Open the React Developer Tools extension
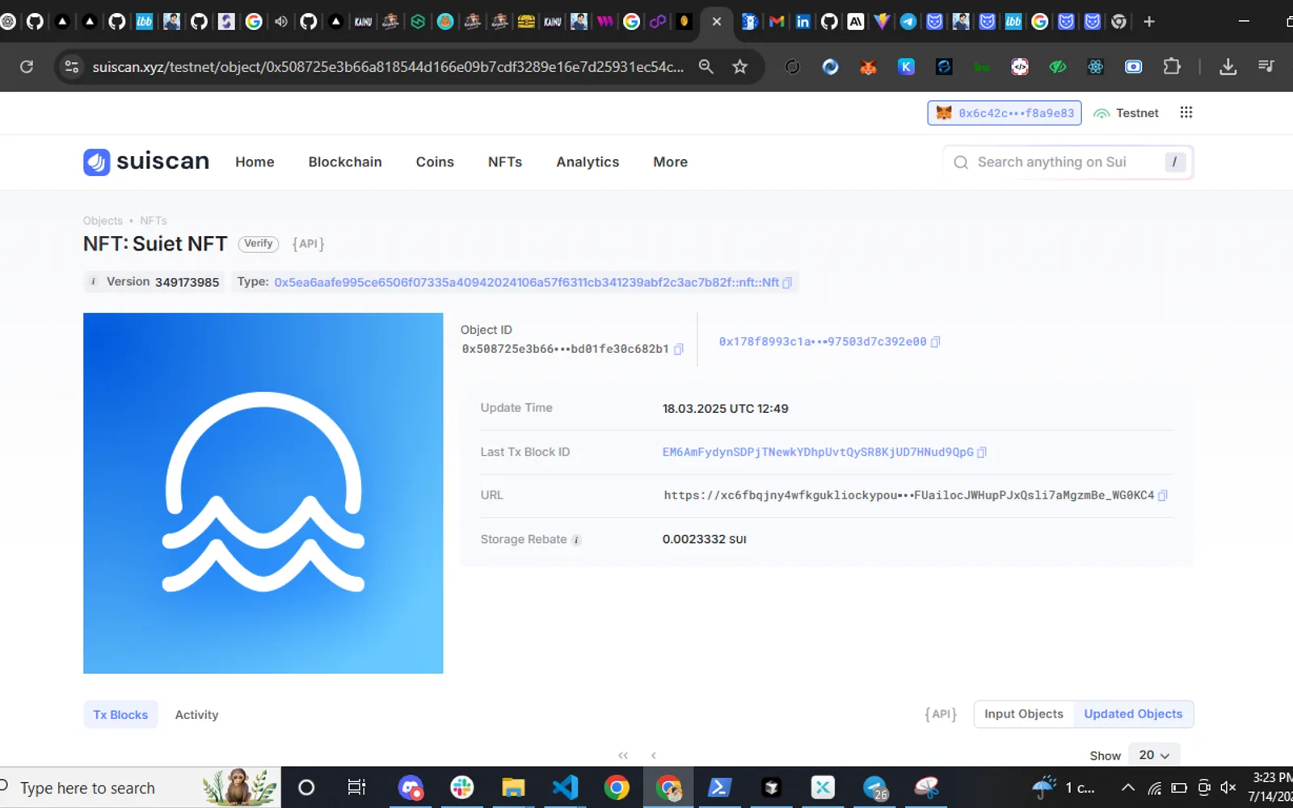The image size is (1293, 808). [1095, 67]
